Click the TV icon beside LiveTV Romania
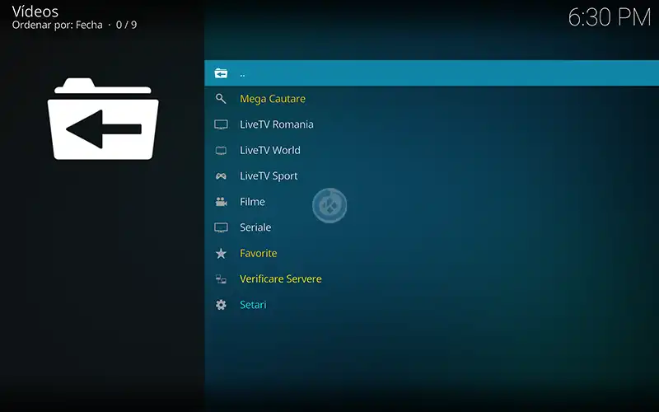This screenshot has width=659, height=412. click(221, 124)
